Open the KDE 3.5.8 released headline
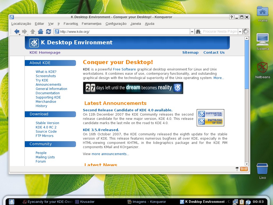Image resolution: width=273 pixels, height=205 pixels. tap(101, 130)
